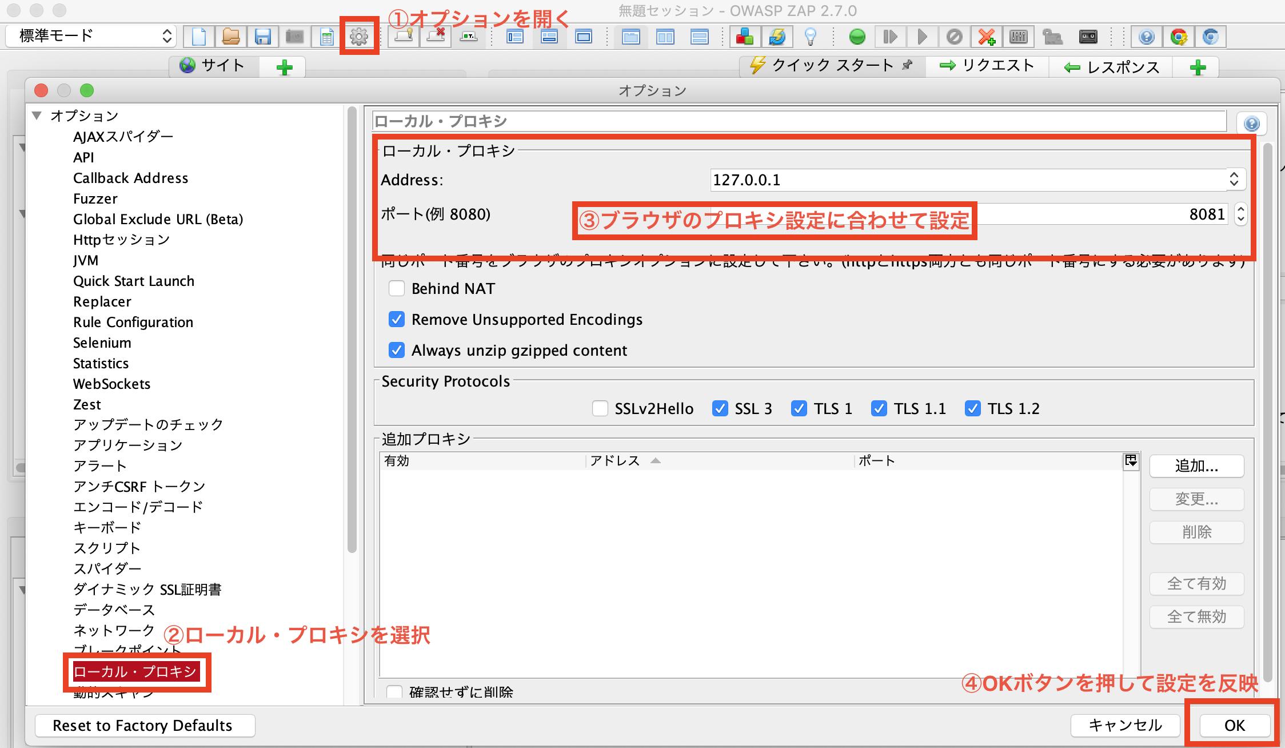This screenshot has height=748, width=1285.
Task: Switch to the リクエスト tab
Action: point(987,65)
